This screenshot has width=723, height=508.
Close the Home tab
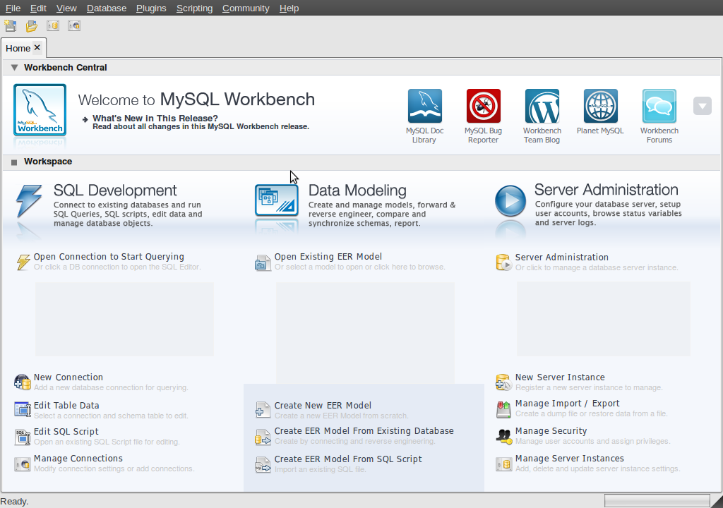(x=37, y=47)
